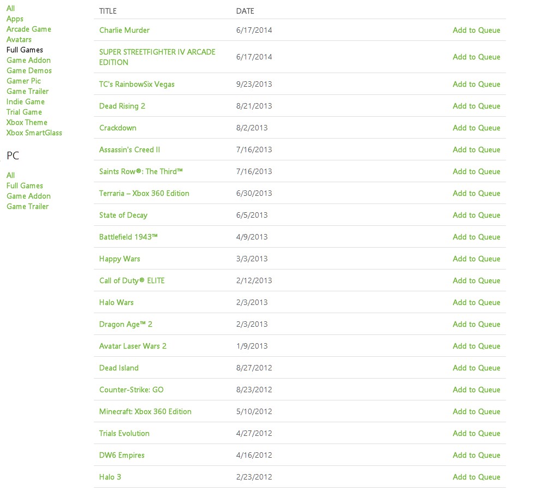Select Xbox Full Games filter

pyautogui.click(x=25, y=50)
